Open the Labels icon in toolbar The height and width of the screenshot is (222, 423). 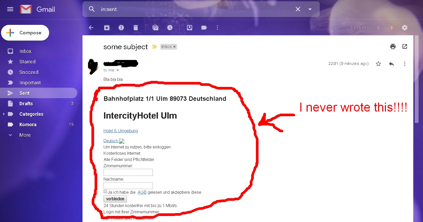[204, 27]
